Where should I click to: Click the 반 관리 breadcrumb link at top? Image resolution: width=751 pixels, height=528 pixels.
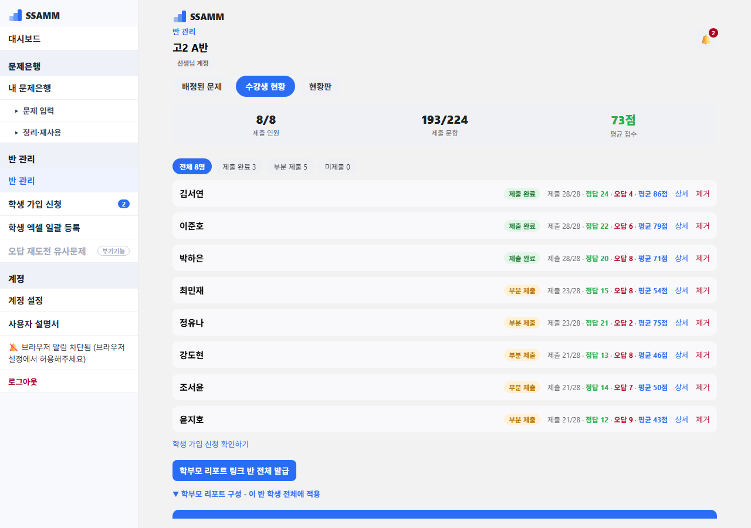tap(184, 32)
